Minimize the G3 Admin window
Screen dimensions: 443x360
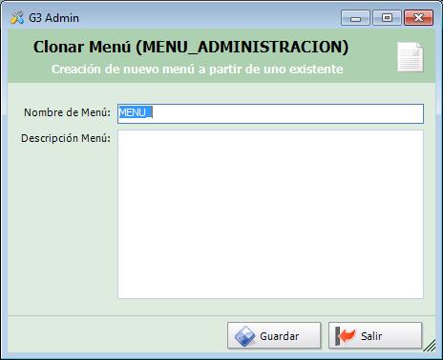(x=355, y=18)
